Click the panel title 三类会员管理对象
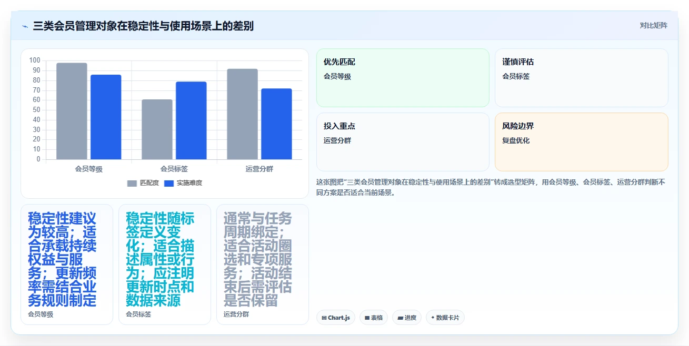 (x=143, y=26)
